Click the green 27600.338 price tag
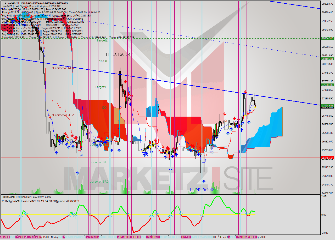This screenshot has height=240, width=335. [x=327, y=85]
